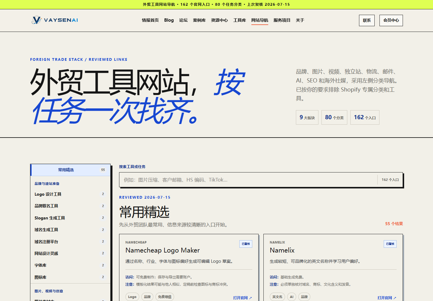Click the 162 个入口 counter in the search box
433x301 pixels.
pyautogui.click(x=390, y=180)
